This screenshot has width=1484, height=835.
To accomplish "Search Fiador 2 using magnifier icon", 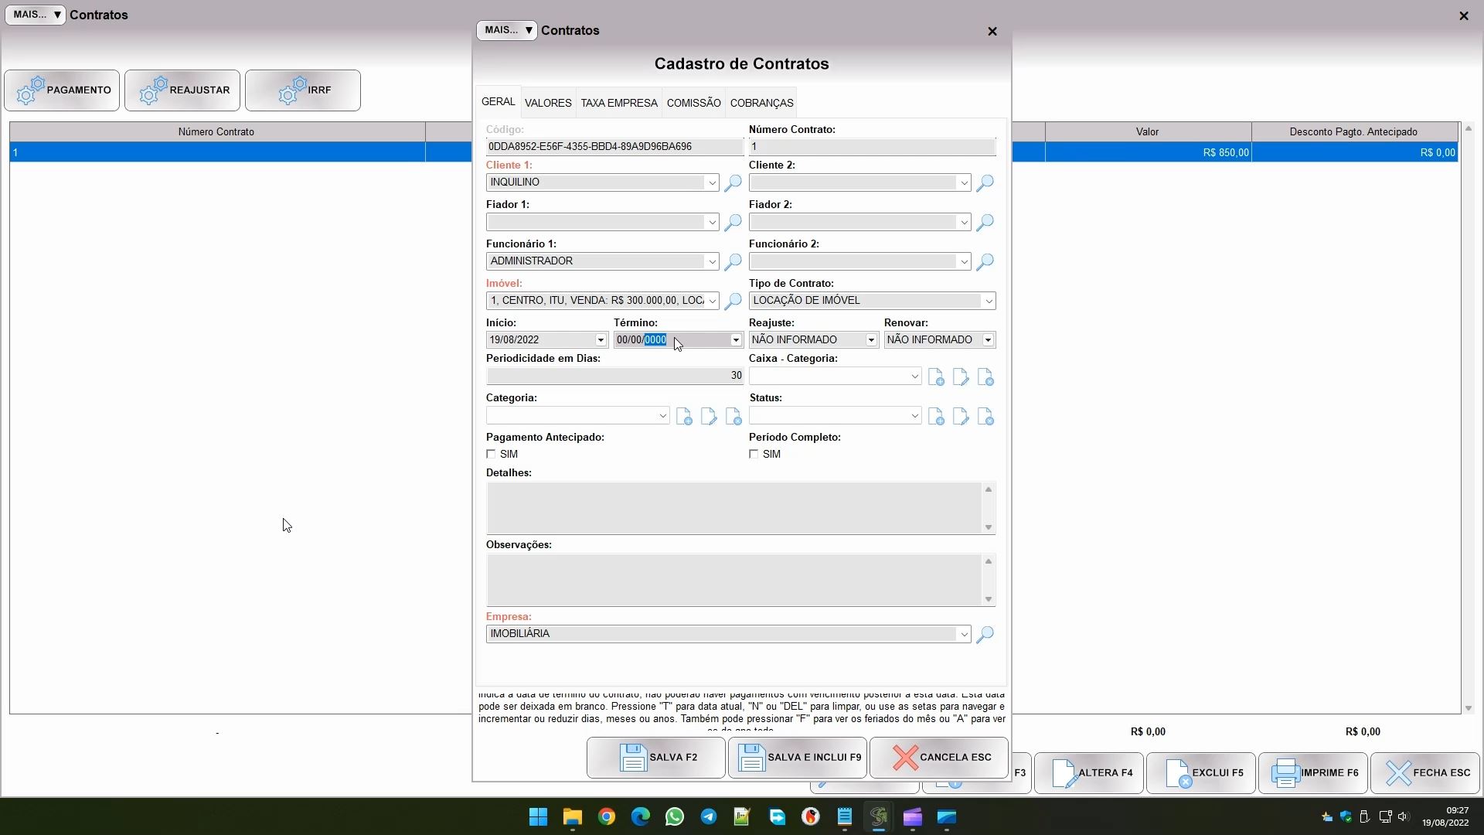I will [x=984, y=223].
